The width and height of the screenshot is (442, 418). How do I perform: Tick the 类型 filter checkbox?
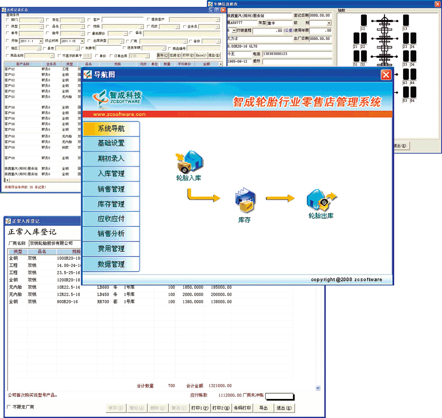coord(8,26)
